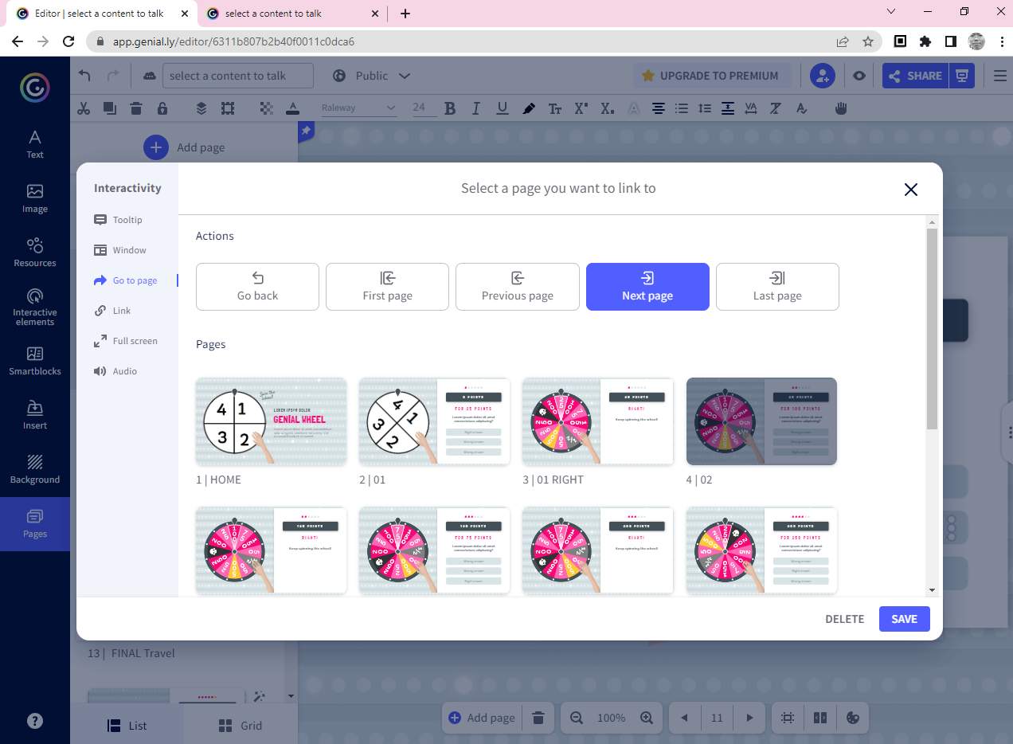Toggle italic text formatting
The height and width of the screenshot is (744, 1013).
[476, 108]
